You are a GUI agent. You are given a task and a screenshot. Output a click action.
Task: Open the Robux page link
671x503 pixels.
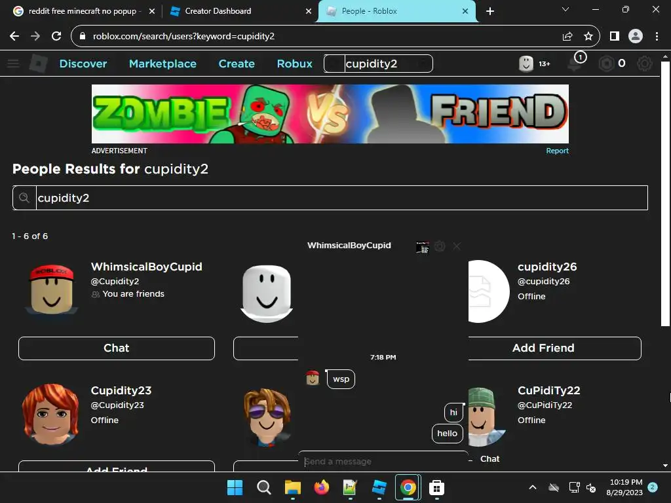point(294,64)
